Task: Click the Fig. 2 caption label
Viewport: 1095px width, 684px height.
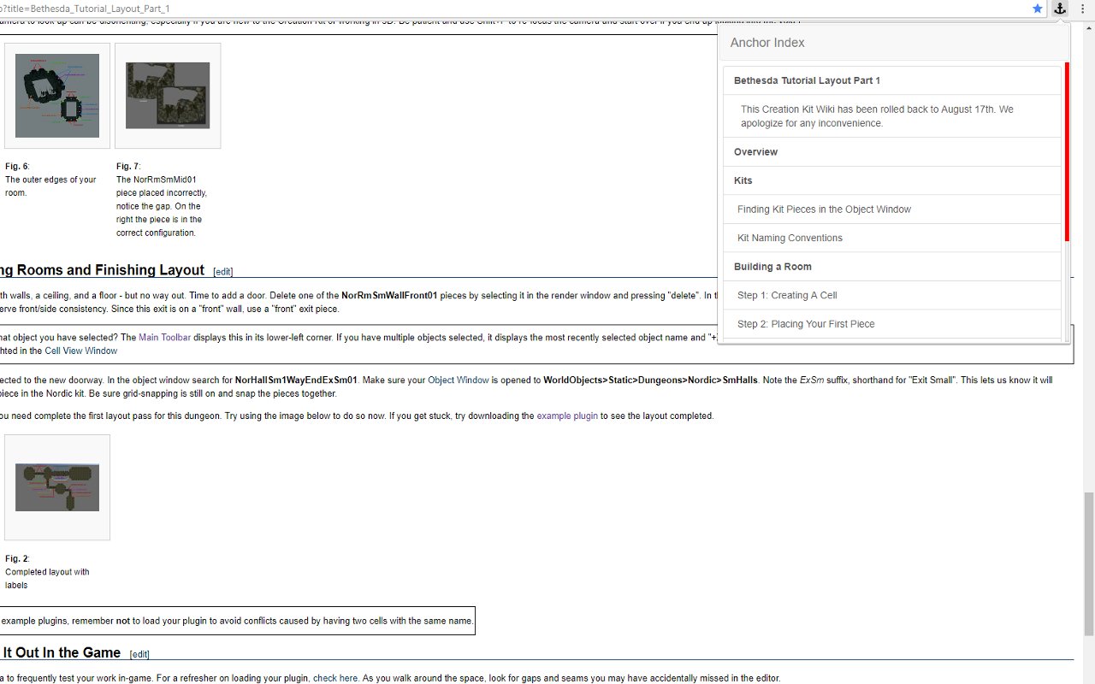Action: click(17, 558)
